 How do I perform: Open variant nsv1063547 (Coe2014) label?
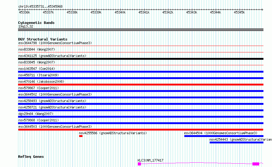pyautogui.click(x=37, y=69)
